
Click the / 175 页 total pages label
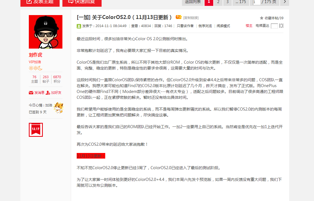click(x=269, y=2)
